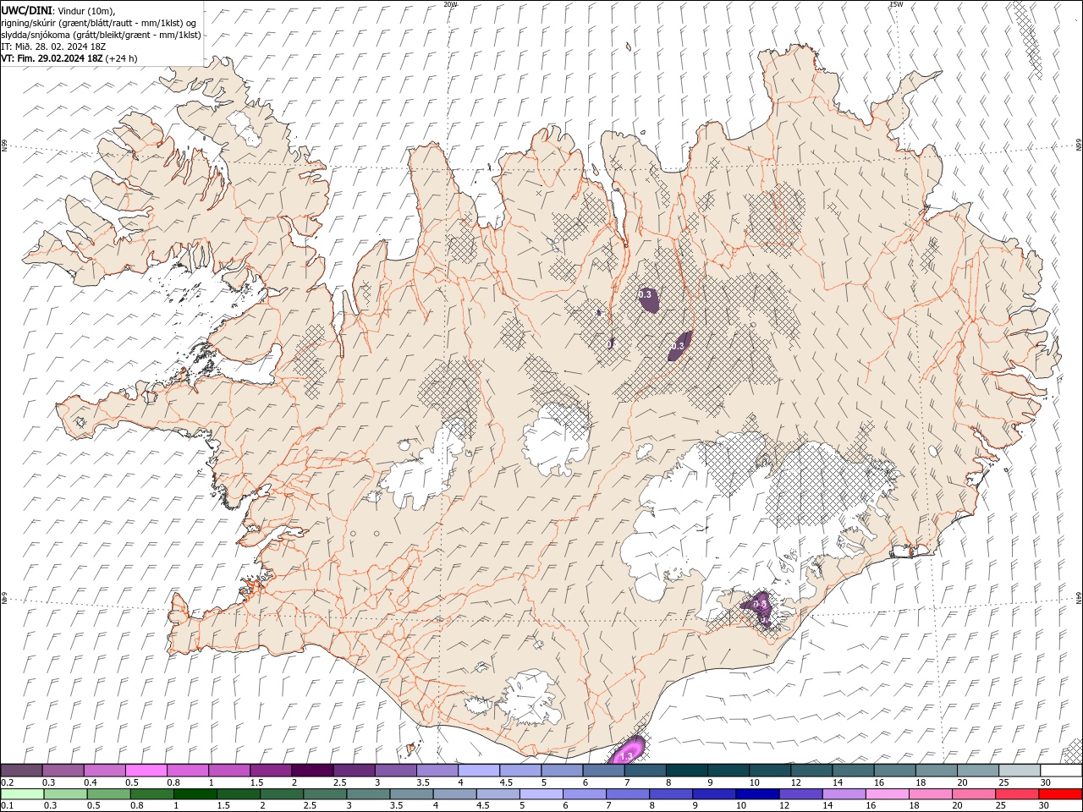
Task: Pick bottom-row legend swatch between 4 and 4.5
Action: click(x=455, y=794)
